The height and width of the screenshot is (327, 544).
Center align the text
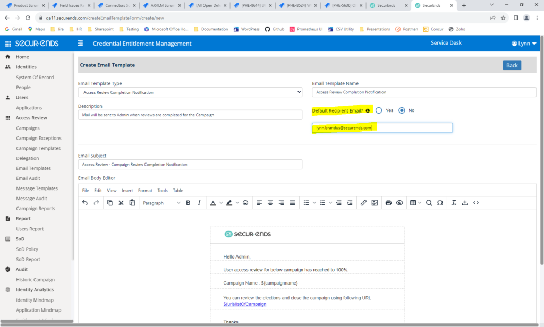pyautogui.click(x=270, y=203)
